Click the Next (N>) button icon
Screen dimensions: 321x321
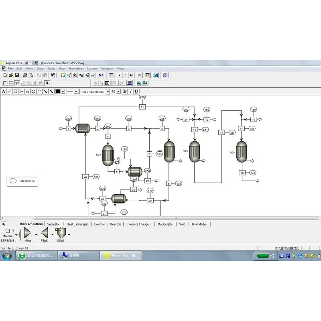101,75
